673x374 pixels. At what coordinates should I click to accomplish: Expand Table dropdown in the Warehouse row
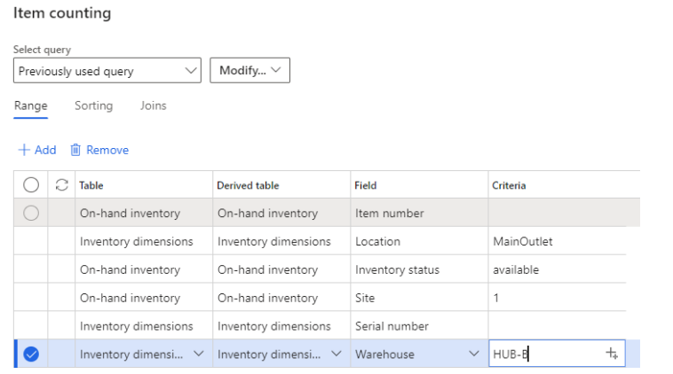click(x=198, y=355)
